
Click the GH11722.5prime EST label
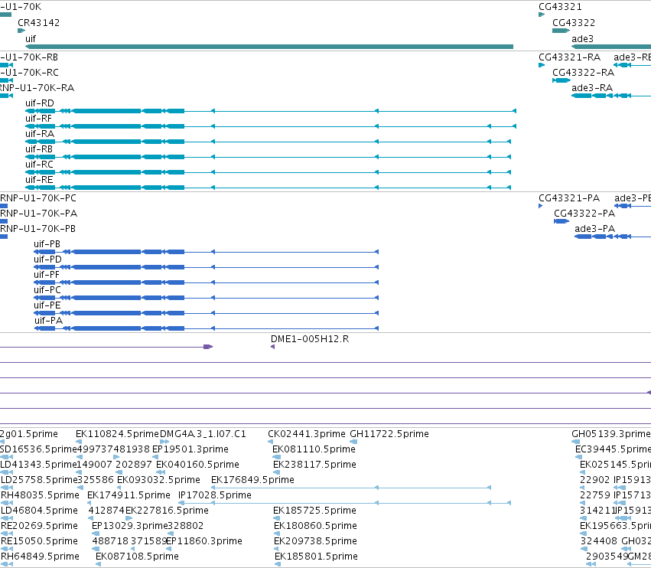tap(389, 434)
